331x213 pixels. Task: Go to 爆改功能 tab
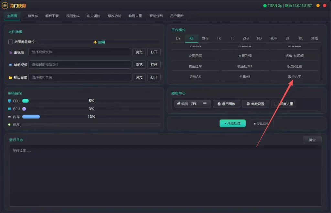coord(114,16)
